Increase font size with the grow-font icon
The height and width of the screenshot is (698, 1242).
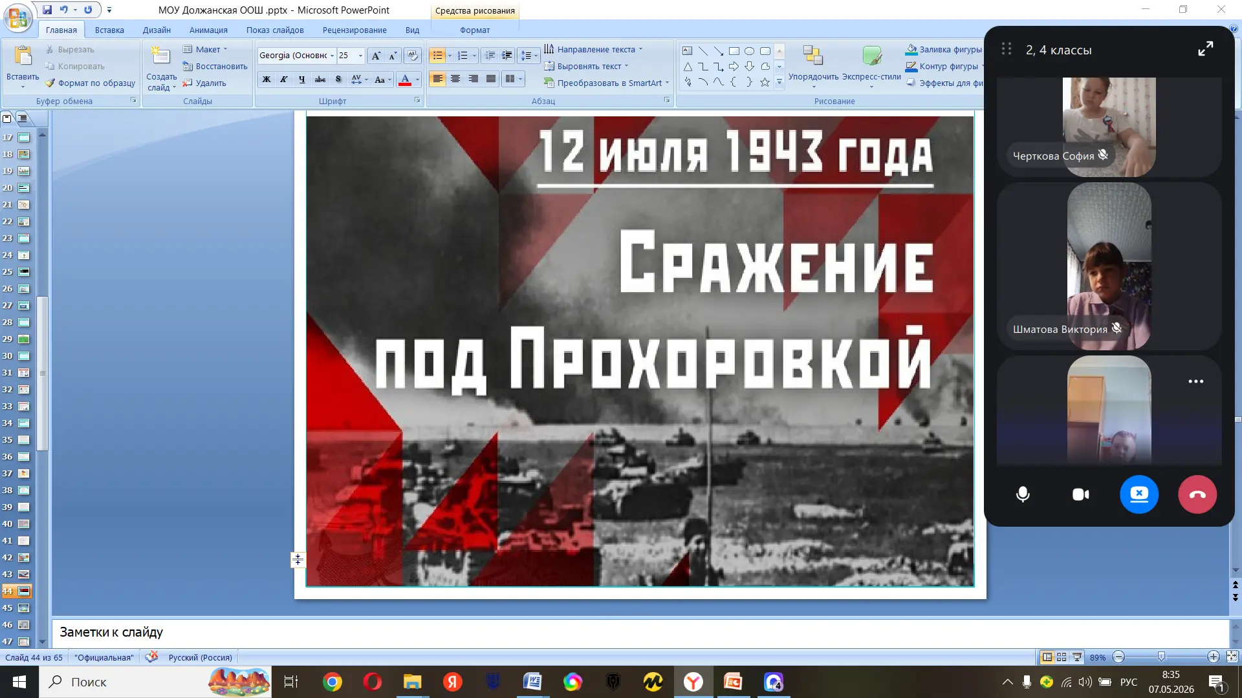(376, 56)
